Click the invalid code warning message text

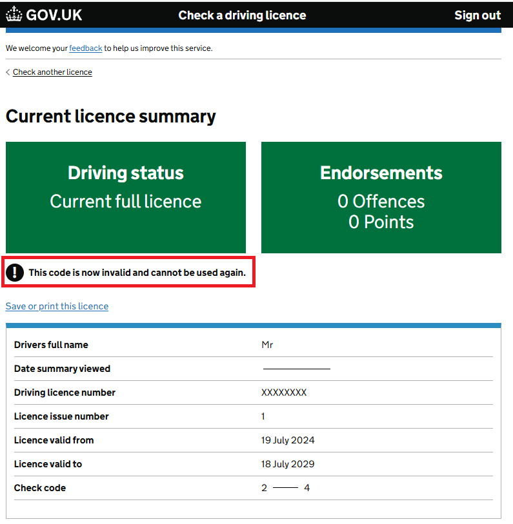point(137,273)
